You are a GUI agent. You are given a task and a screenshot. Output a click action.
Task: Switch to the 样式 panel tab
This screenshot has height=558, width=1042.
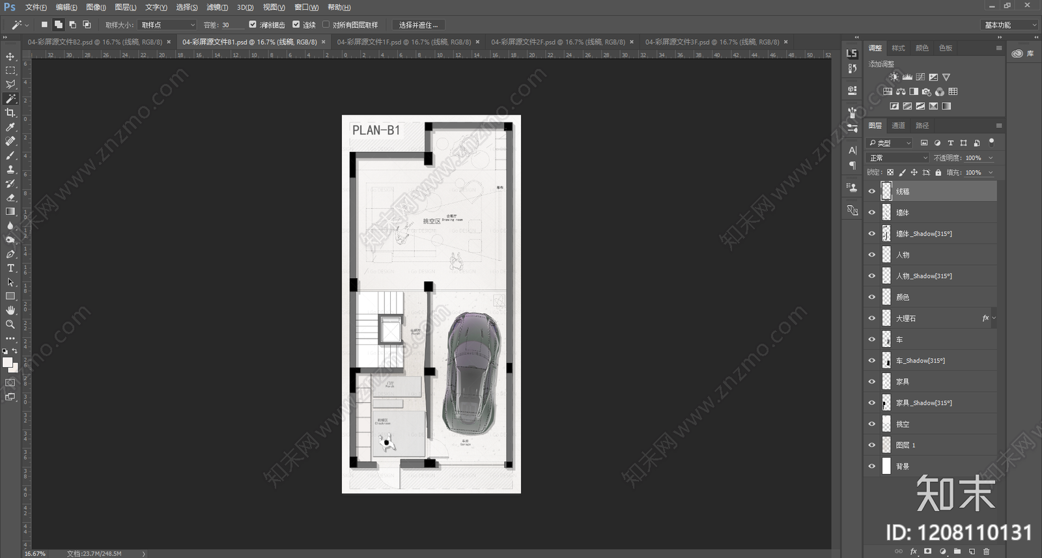898,48
